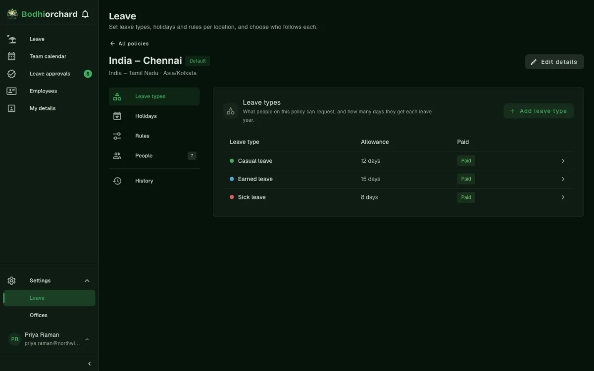Click the History clock icon
Image resolution: width=594 pixels, height=371 pixels.
pos(117,181)
